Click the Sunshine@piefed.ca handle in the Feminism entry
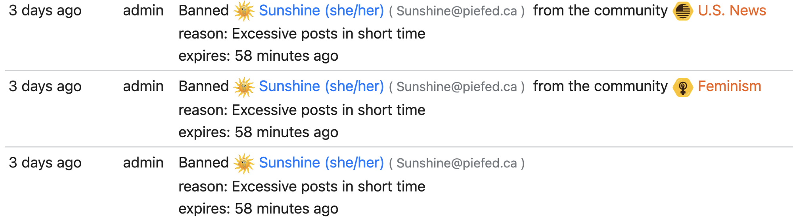The image size is (793, 217). [457, 87]
